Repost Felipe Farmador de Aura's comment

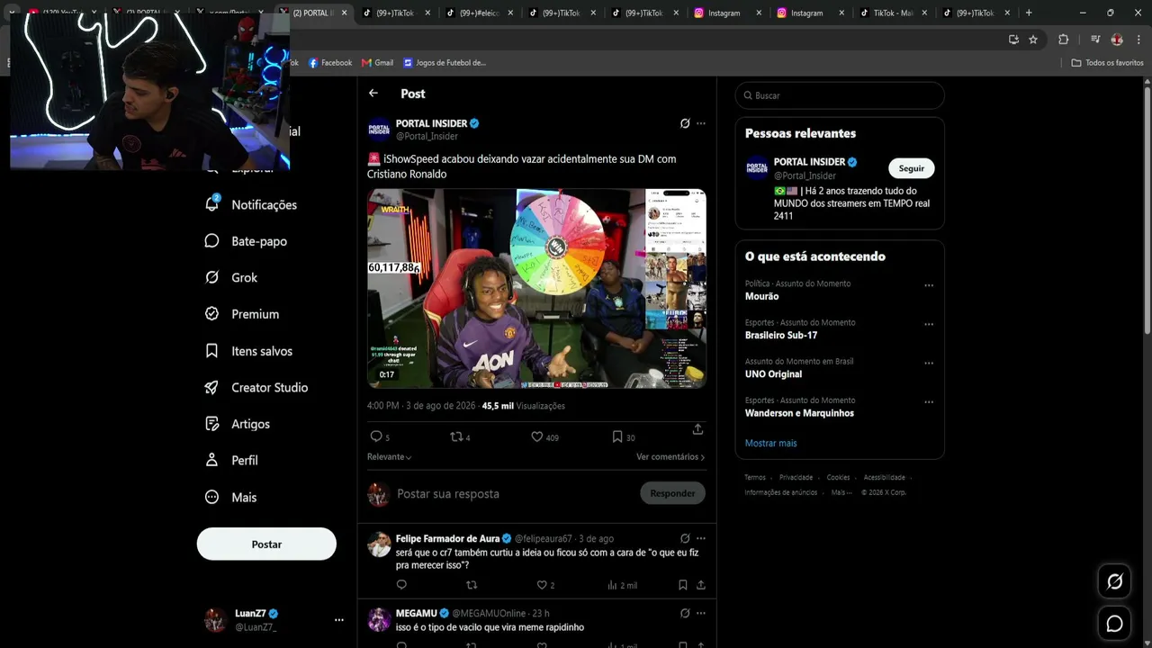[x=472, y=585]
